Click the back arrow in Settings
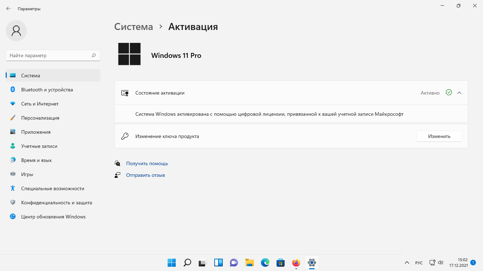Screen dimensions: 483x271 point(8,8)
